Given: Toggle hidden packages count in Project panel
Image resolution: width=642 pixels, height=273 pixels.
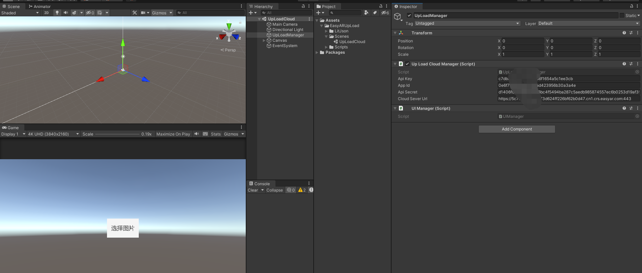Looking at the screenshot, I should 385,13.
